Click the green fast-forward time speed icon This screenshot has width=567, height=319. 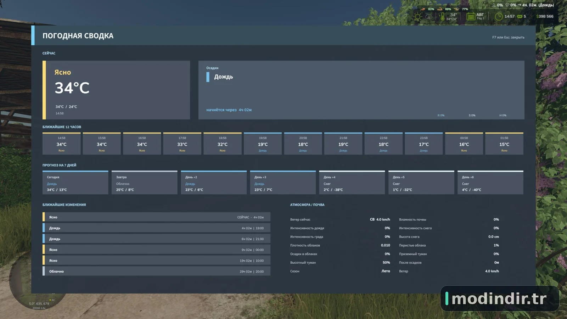coord(520,16)
